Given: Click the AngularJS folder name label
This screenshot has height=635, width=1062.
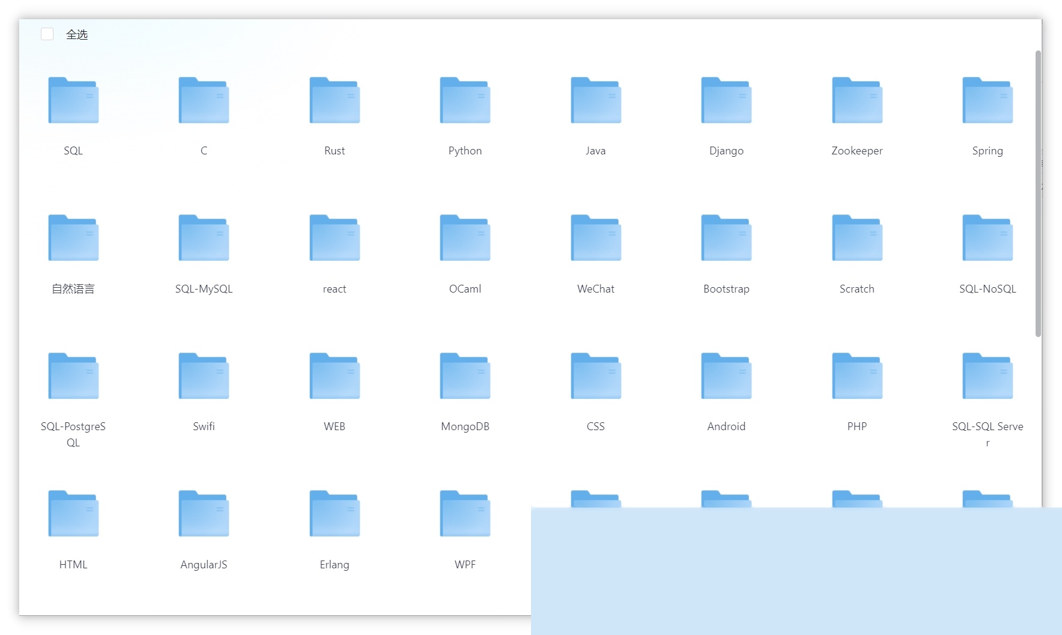Looking at the screenshot, I should (204, 565).
